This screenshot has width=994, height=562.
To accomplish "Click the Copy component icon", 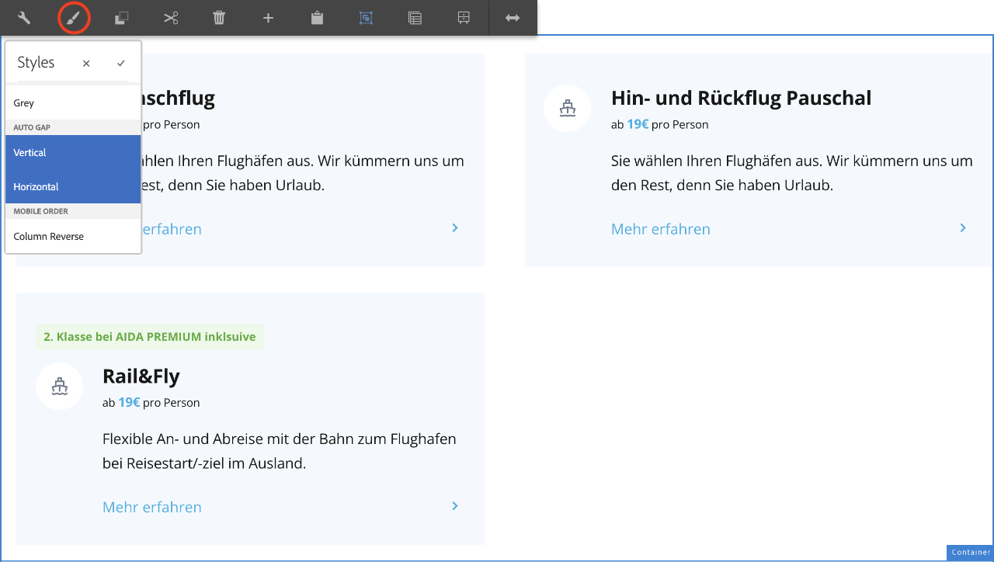I will [122, 18].
